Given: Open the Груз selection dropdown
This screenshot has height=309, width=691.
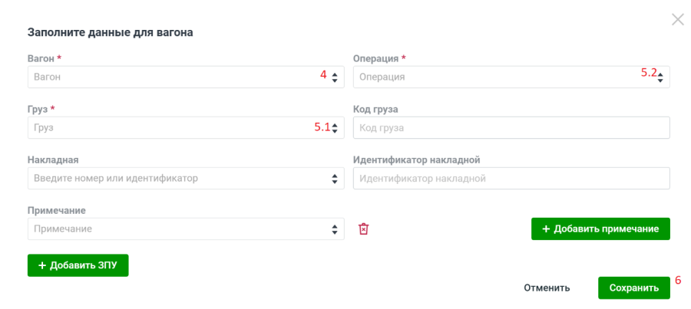Looking at the screenshot, I should click(x=334, y=128).
